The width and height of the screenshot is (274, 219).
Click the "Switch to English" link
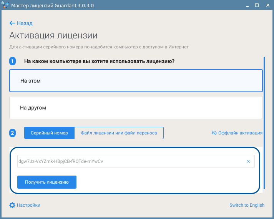click(247, 205)
